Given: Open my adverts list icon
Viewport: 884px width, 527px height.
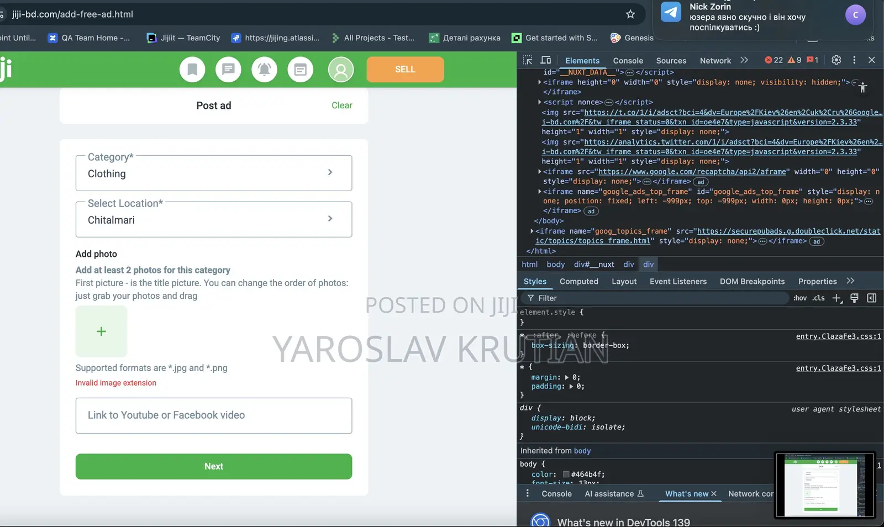Looking at the screenshot, I should tap(301, 70).
